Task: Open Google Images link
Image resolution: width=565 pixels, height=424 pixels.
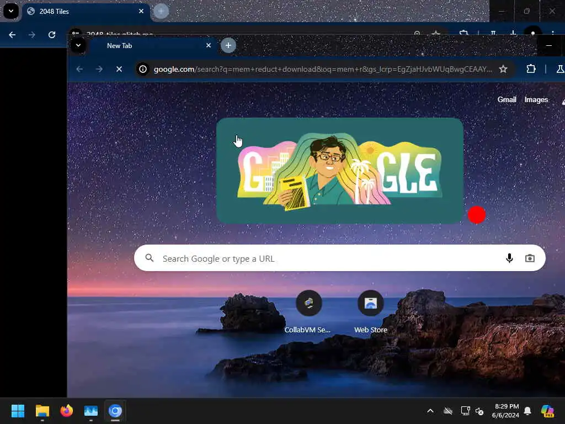Action: 536,99
